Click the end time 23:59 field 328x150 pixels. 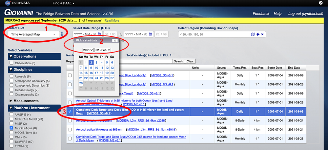[x=161, y=34]
